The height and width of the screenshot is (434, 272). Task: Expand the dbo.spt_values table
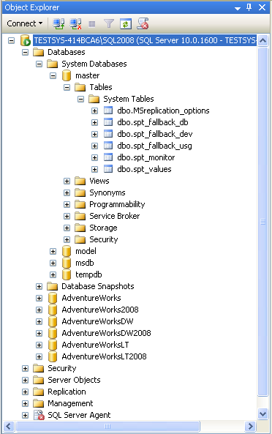pos(94,169)
